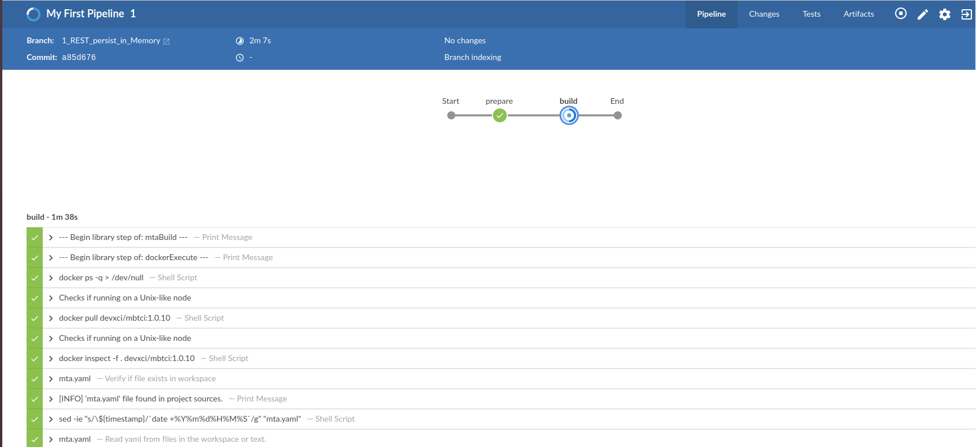The image size is (976, 447).
Task: Expand the docker ps -q step log
Action: click(x=51, y=278)
